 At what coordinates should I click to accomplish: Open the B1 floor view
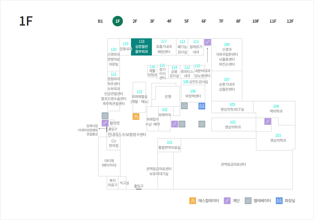pyautogui.click(x=100, y=21)
